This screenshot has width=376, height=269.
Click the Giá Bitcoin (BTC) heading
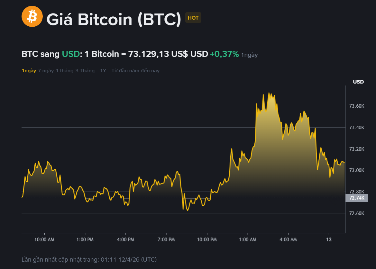(x=114, y=19)
